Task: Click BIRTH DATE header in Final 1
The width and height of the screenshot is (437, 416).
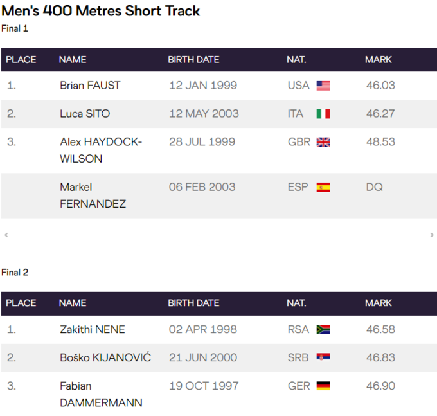Action: point(193,60)
